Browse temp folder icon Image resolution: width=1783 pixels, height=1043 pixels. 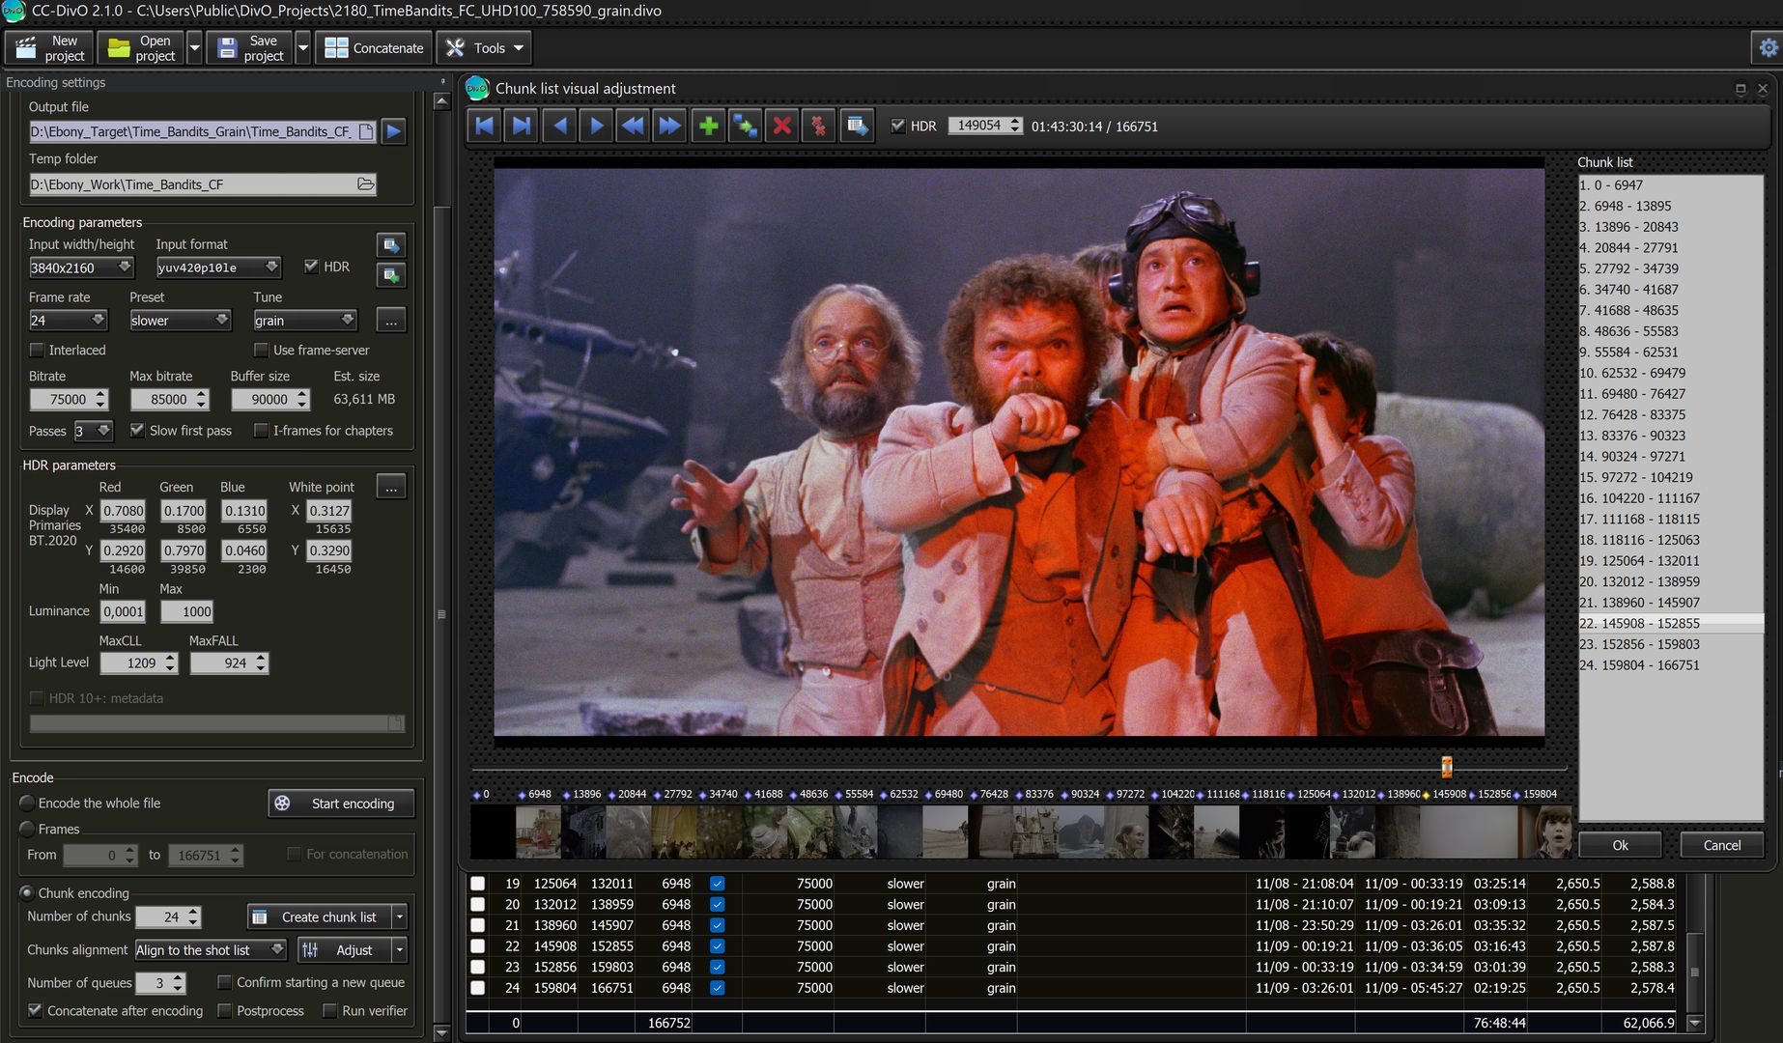click(x=365, y=184)
